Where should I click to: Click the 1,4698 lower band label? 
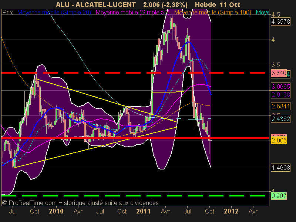click(280, 168)
